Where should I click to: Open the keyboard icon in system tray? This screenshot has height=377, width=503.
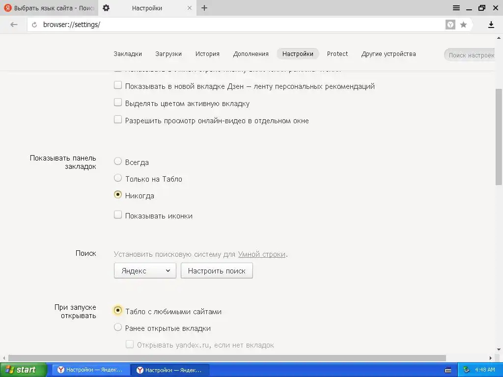[x=448, y=370]
